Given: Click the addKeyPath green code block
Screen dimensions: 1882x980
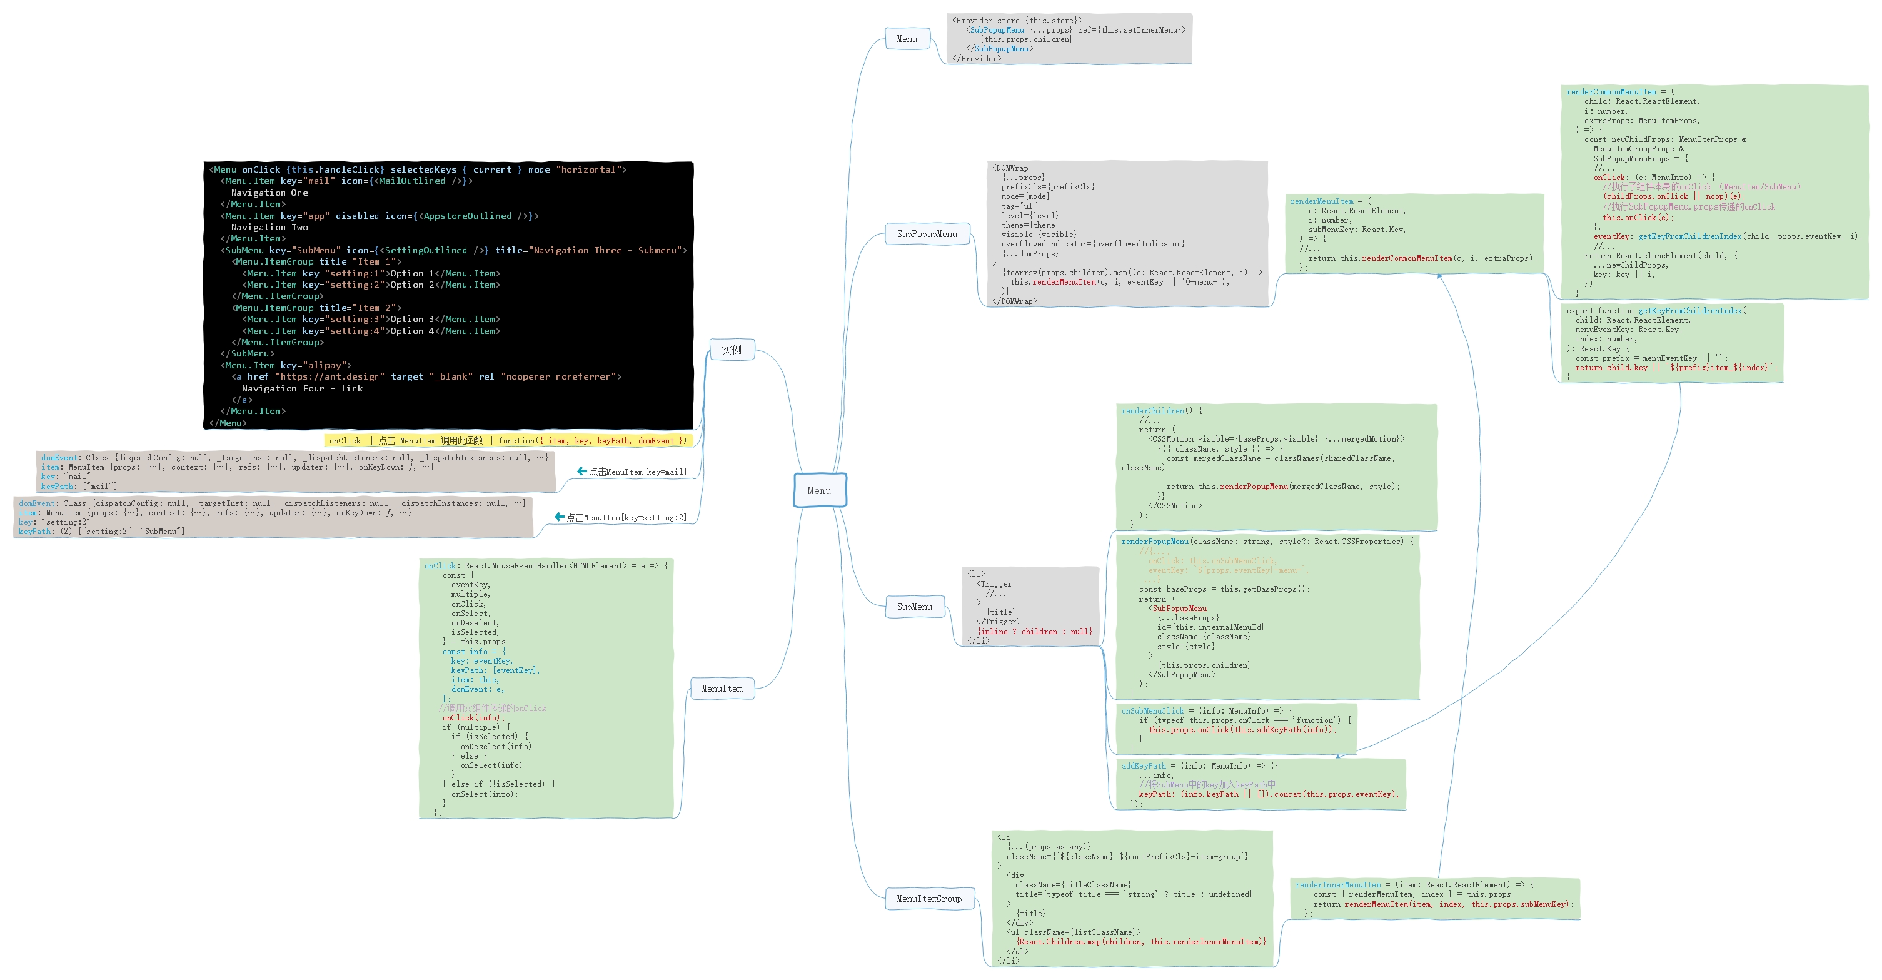Looking at the screenshot, I should pyautogui.click(x=1261, y=784).
